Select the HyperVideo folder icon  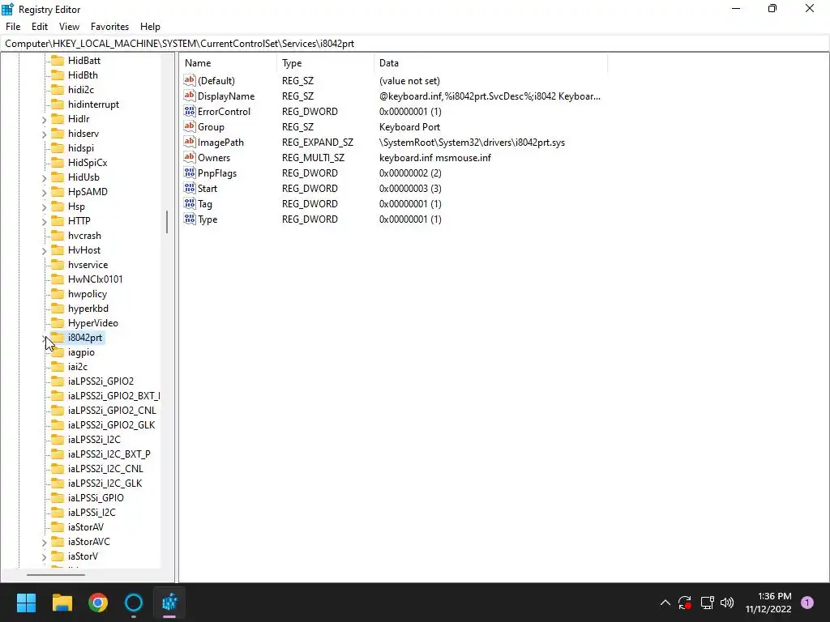[x=58, y=322]
